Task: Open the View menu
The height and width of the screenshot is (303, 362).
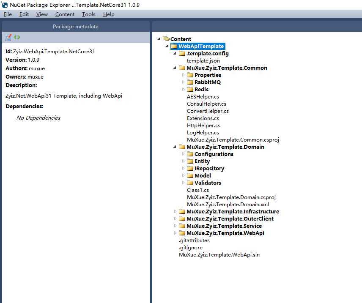Action: [x=42, y=14]
